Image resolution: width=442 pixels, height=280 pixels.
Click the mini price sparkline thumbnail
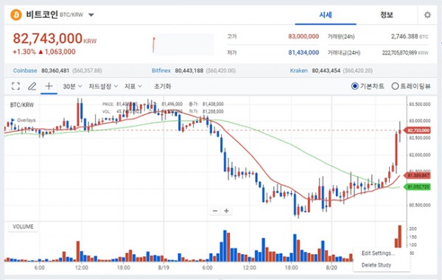pyautogui.click(x=183, y=44)
